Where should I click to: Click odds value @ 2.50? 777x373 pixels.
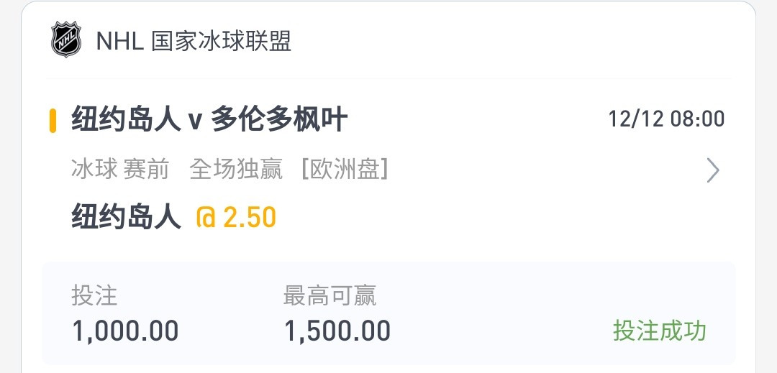(236, 217)
